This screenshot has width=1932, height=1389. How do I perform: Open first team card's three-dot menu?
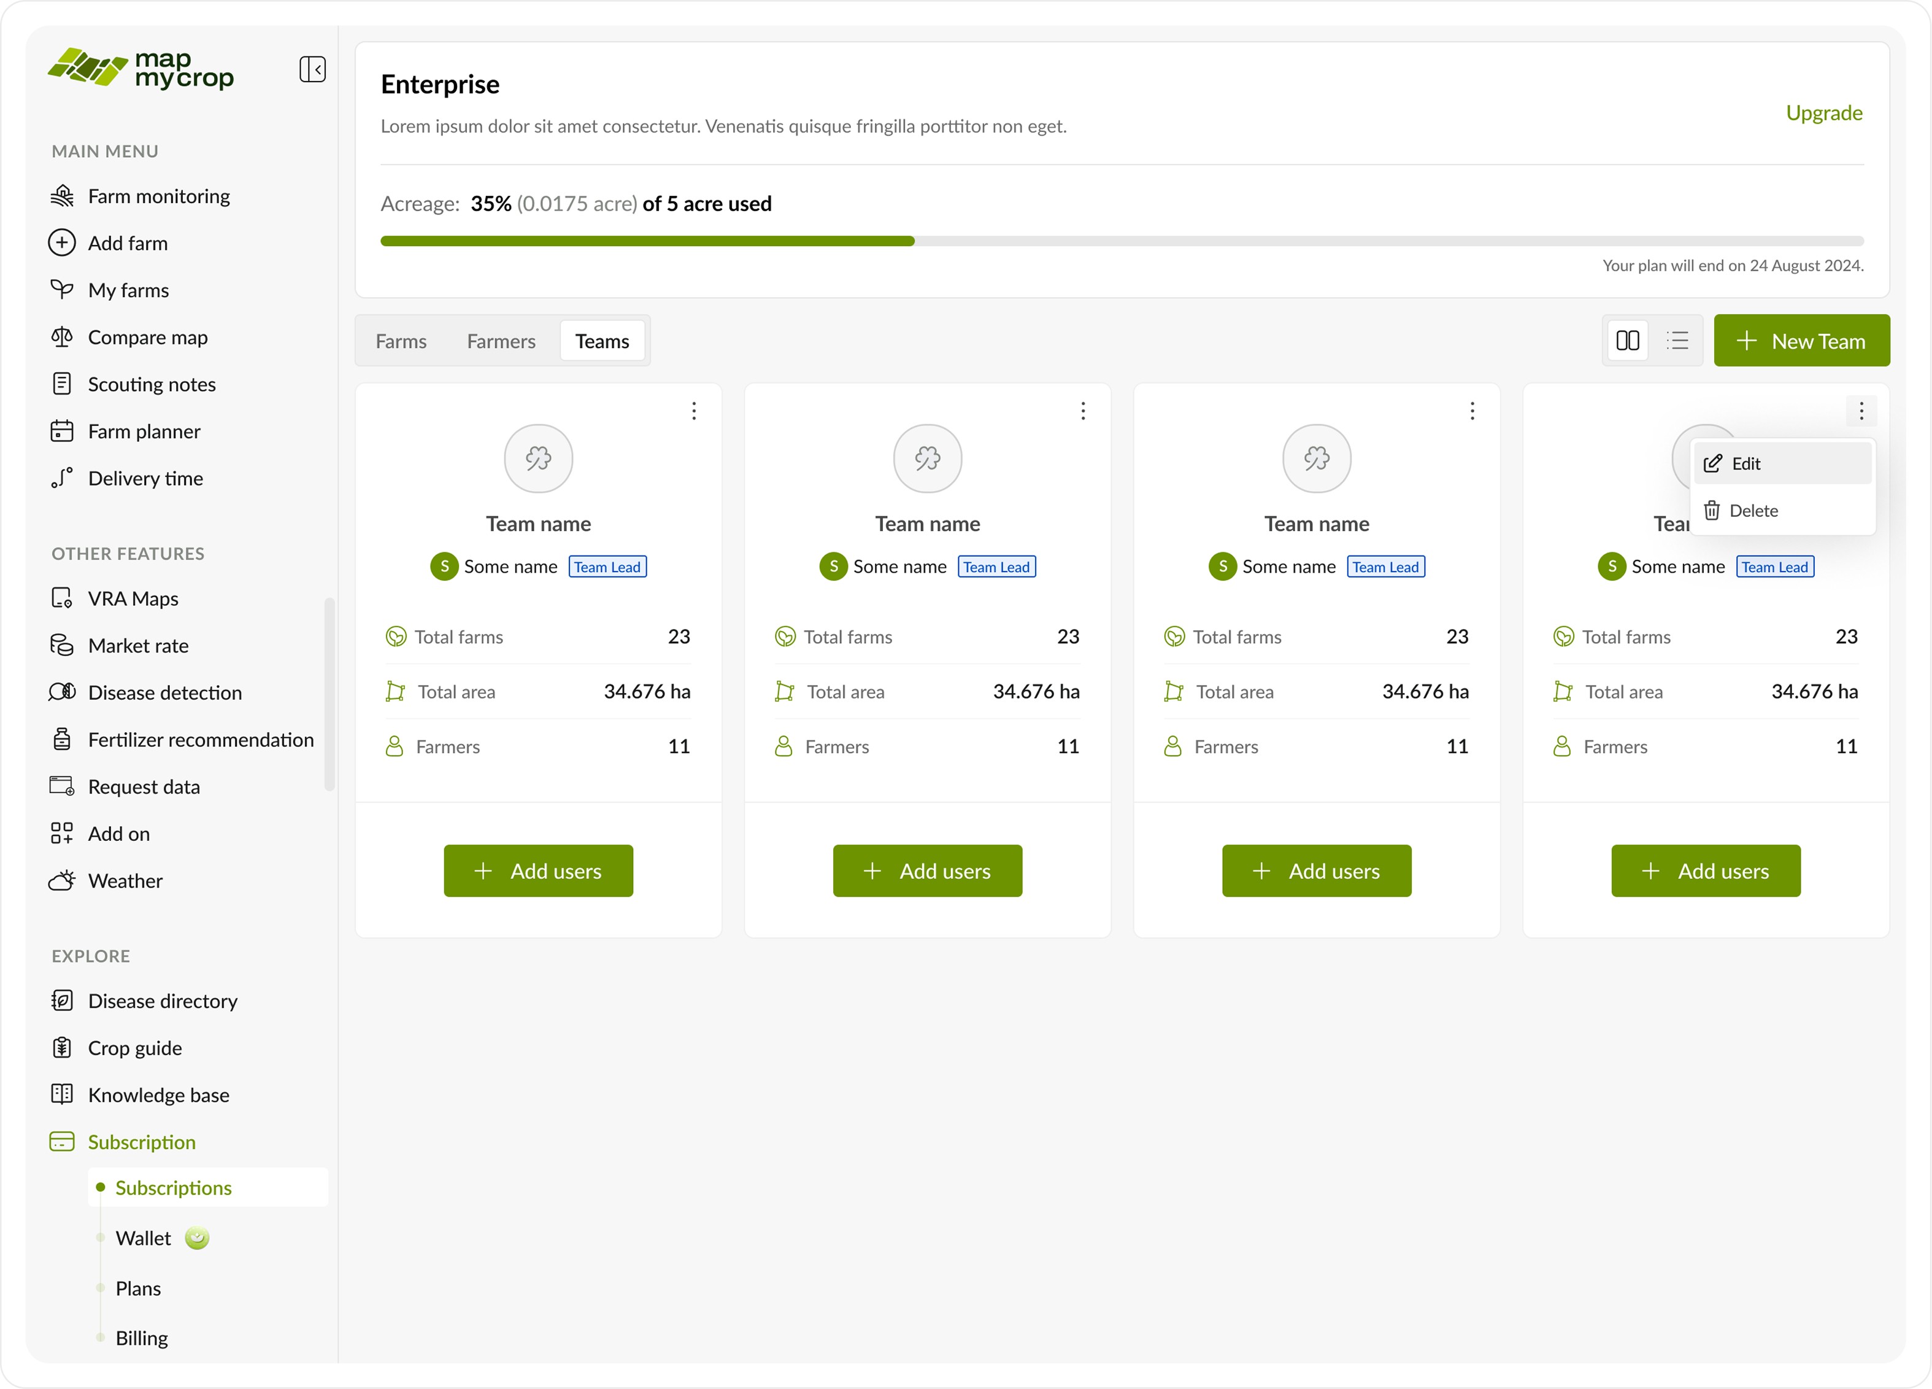(x=693, y=412)
